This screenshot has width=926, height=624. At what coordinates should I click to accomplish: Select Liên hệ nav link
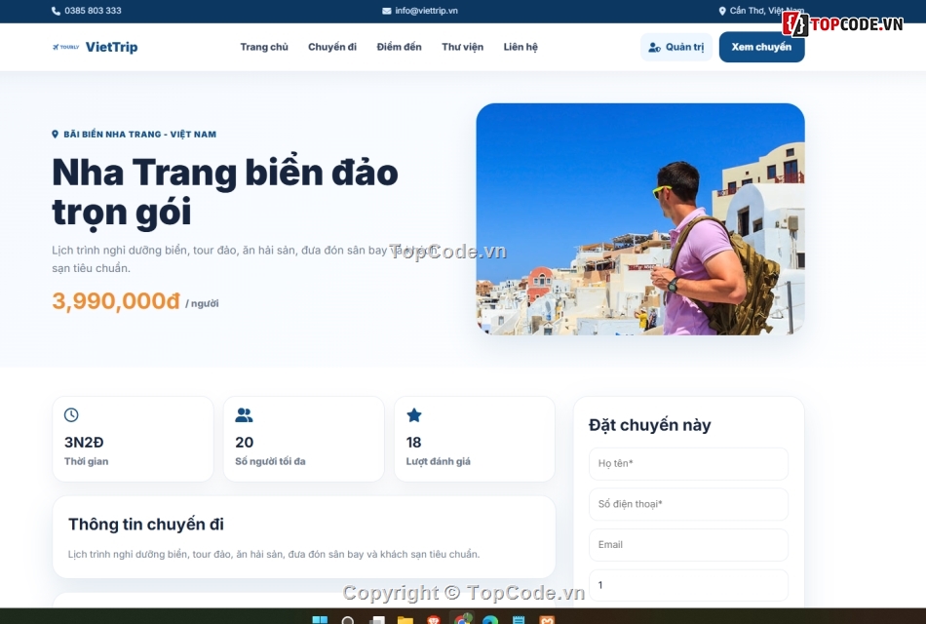[x=521, y=47]
